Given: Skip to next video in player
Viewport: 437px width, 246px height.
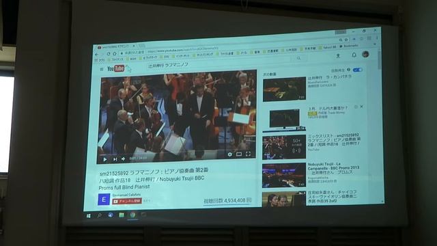Looking at the screenshot, I should (115, 159).
